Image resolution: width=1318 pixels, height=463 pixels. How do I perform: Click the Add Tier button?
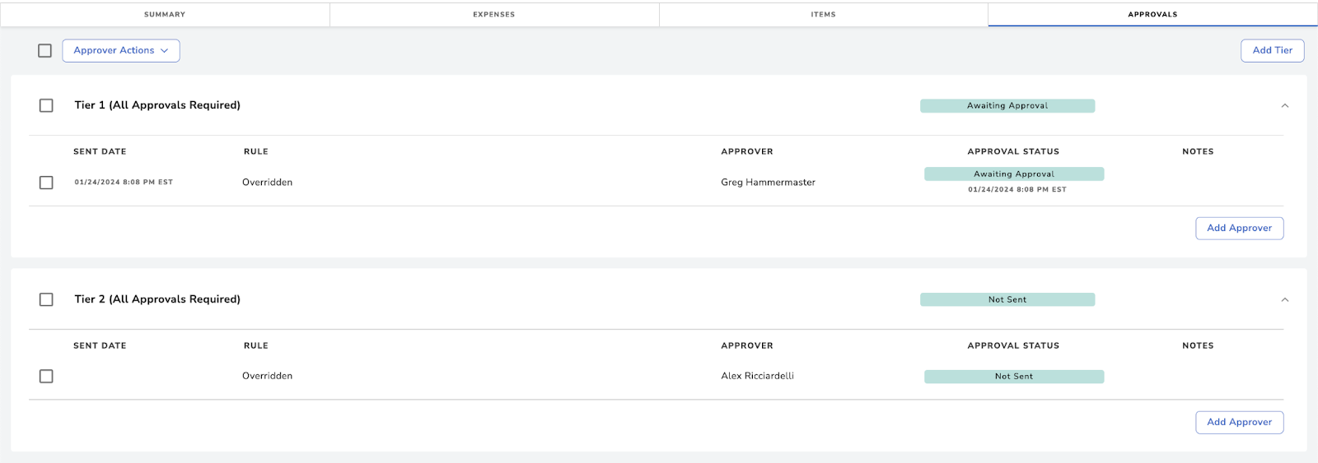coord(1273,50)
